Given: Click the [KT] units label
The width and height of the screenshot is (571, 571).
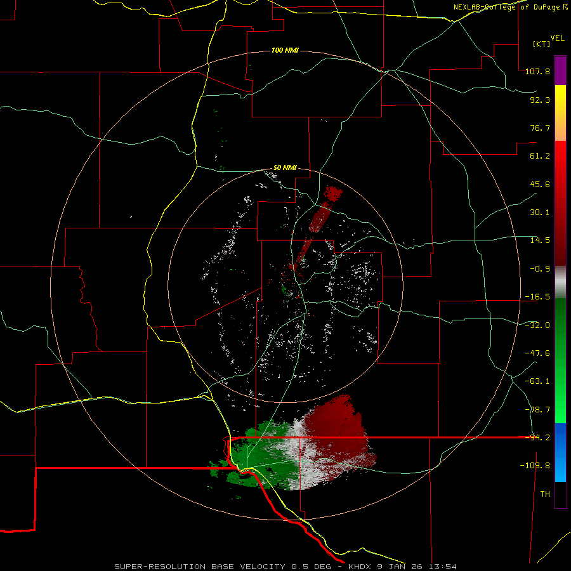Looking at the screenshot, I should tap(541, 44).
